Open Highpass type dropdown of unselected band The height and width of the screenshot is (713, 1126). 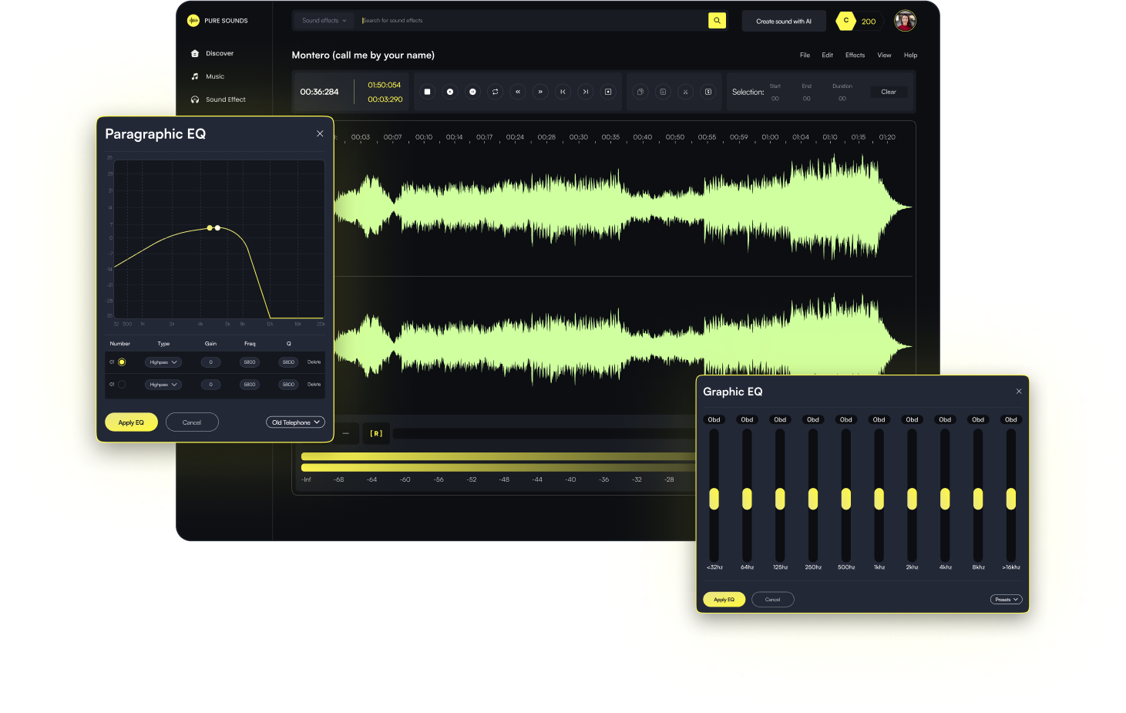point(163,385)
